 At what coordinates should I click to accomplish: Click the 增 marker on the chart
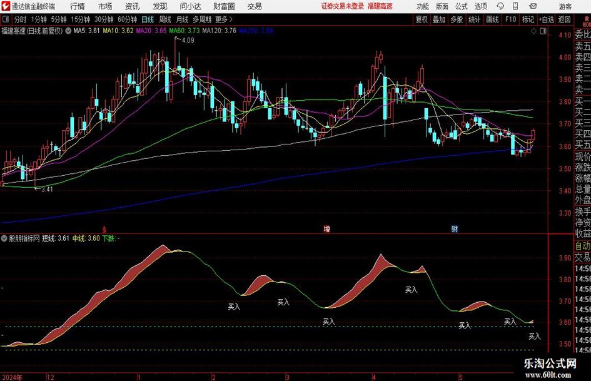[327, 228]
